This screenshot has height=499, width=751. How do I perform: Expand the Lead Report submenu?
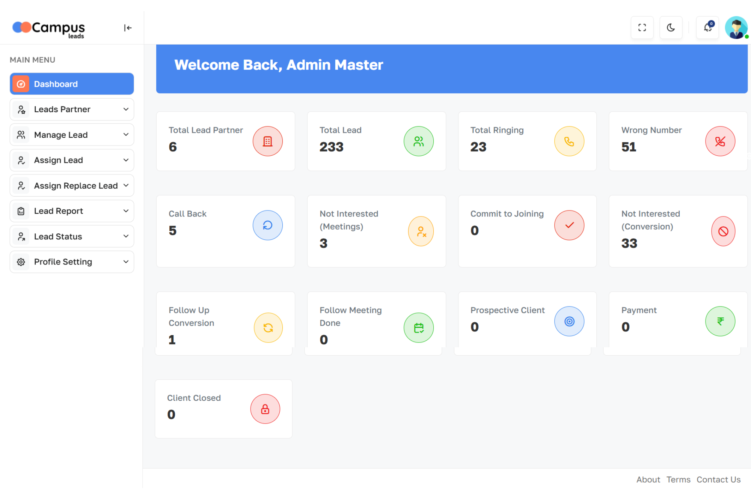[x=72, y=211]
